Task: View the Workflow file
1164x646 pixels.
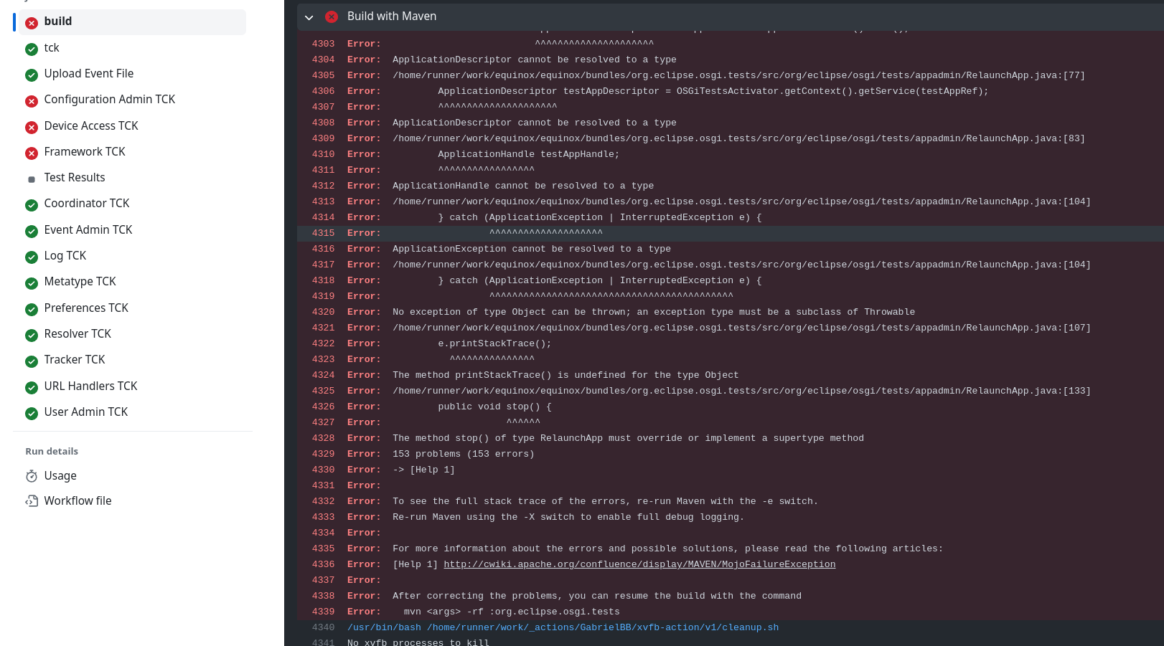Action: coord(78,500)
